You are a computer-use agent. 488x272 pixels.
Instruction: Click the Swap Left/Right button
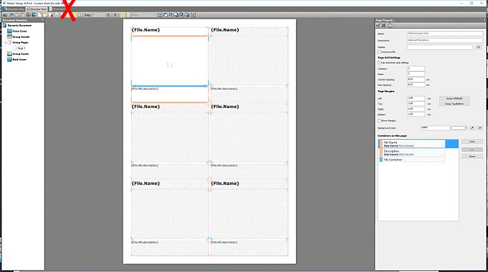click(454, 98)
